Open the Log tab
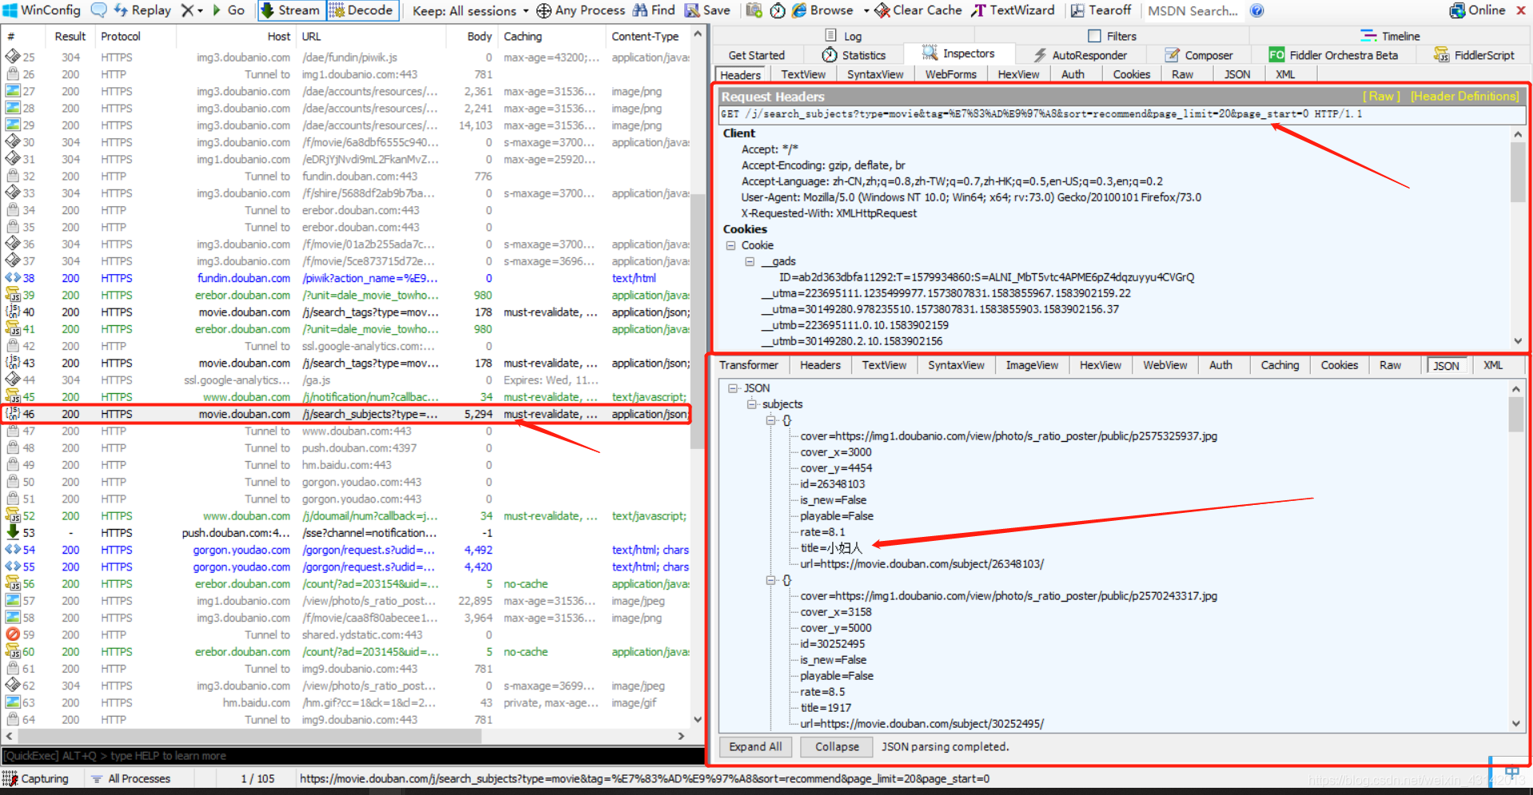1533x795 pixels. pos(843,36)
